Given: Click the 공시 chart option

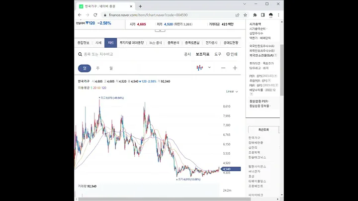Looking at the screenshot, I should [187, 54].
